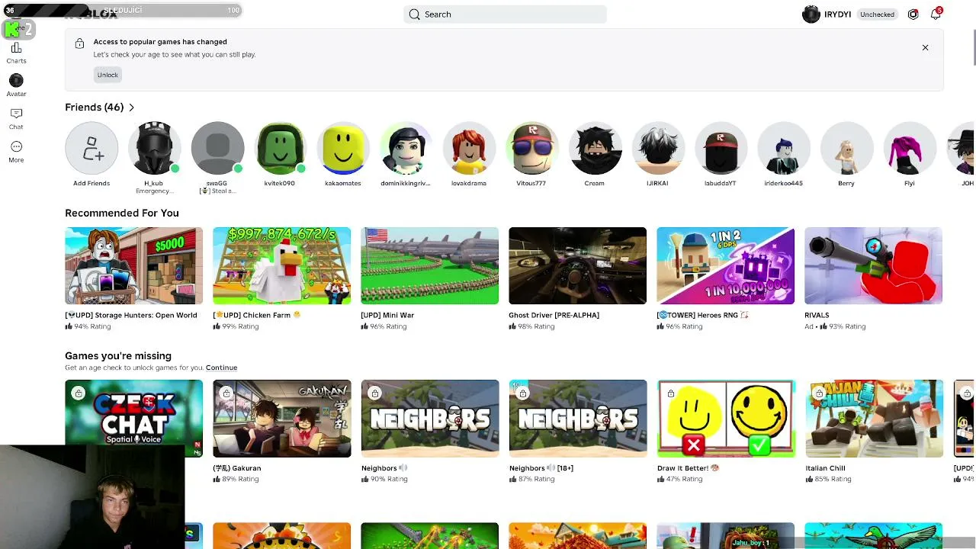Click the Unlock button in the banner
Screen dimensions: 976x549
point(108,75)
